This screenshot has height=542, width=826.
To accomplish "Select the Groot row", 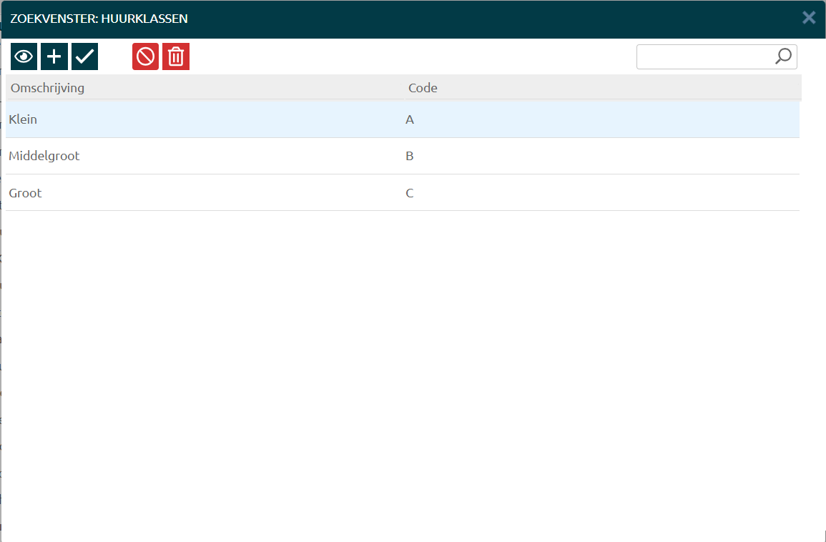I will click(26, 193).
